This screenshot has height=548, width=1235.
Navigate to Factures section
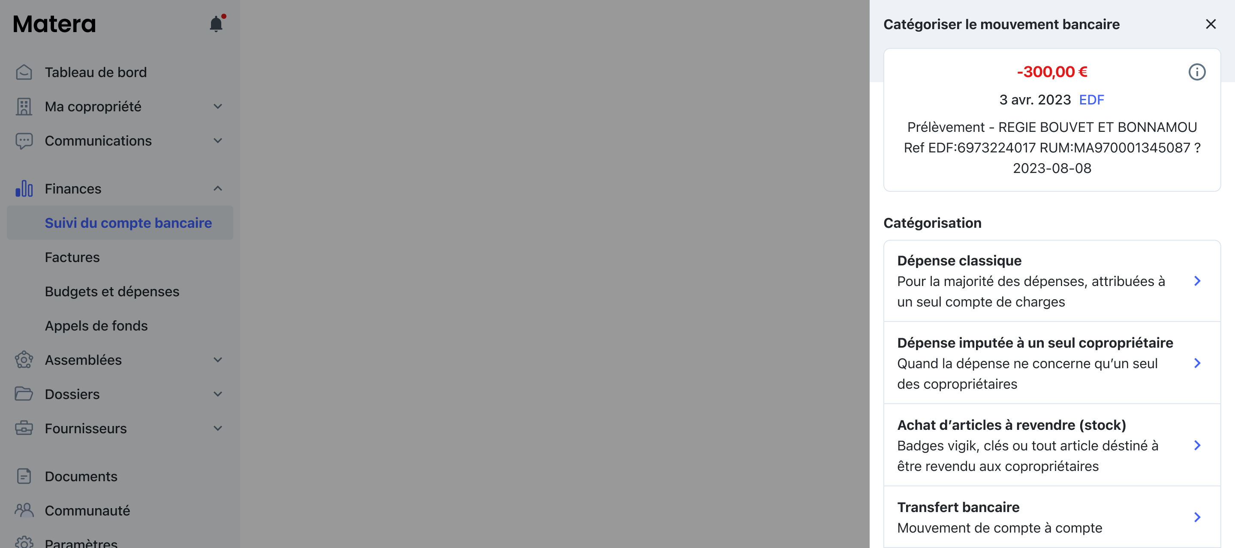point(72,256)
